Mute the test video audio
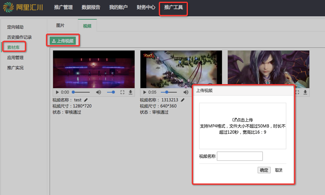The width and height of the screenshot is (325, 195). pos(98,92)
